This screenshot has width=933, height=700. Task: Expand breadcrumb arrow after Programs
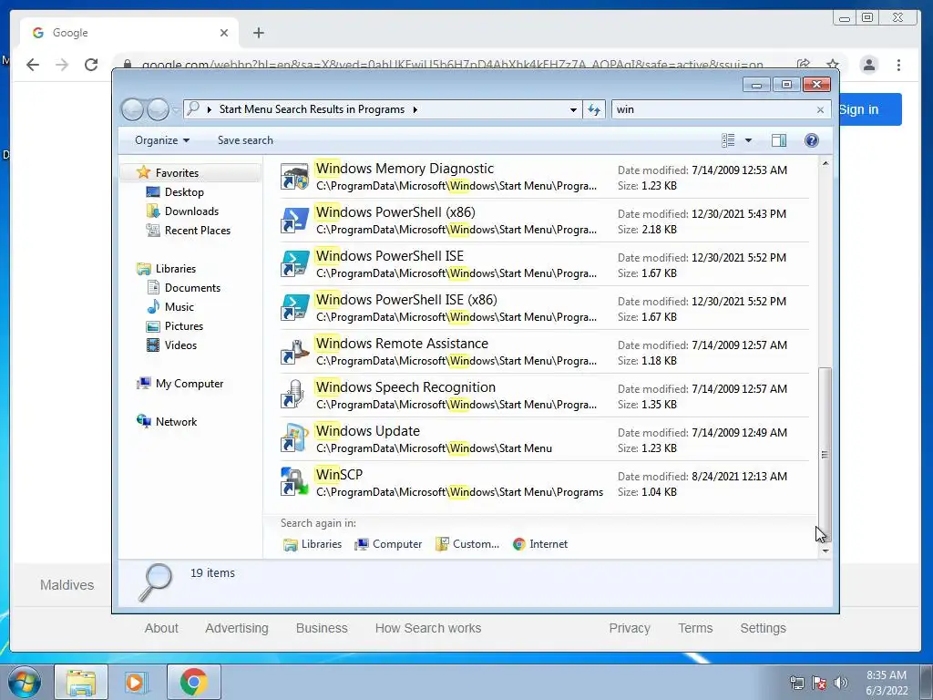click(415, 109)
